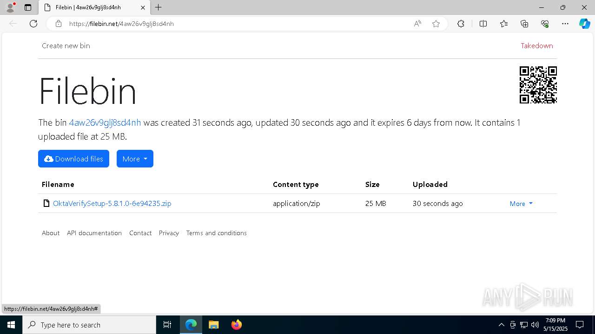Click the Filename column header

(58, 184)
